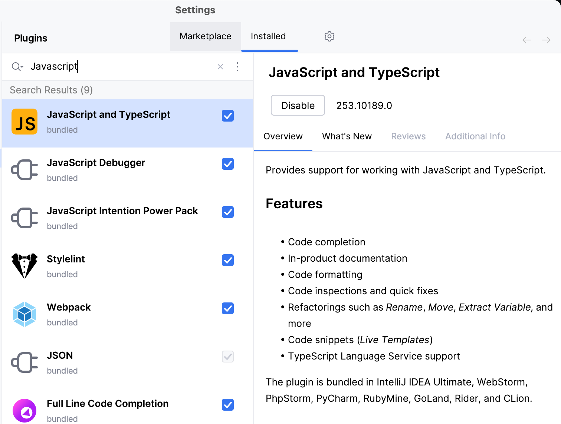This screenshot has width=561, height=424.
Task: Click the JSON plugin plug icon
Action: click(x=24, y=362)
